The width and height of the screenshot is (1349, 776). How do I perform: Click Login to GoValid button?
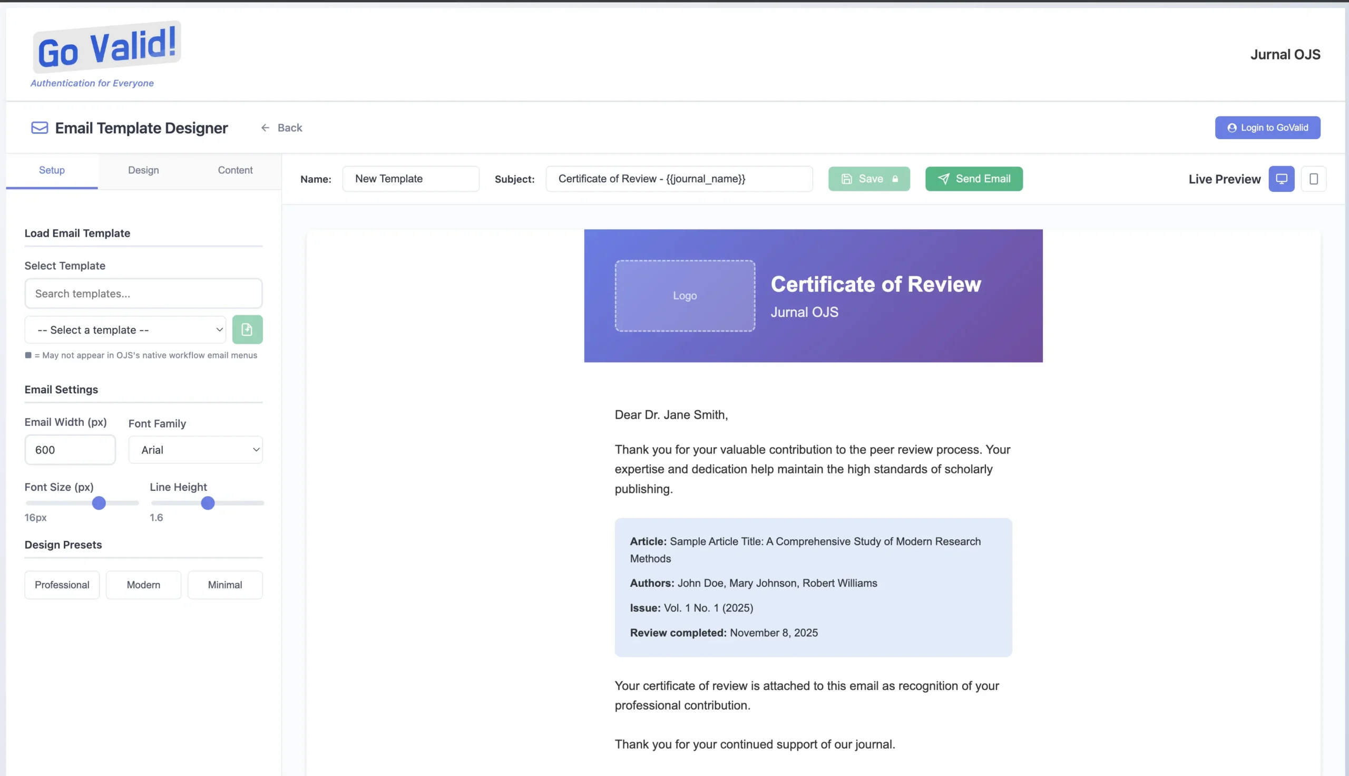(1267, 128)
